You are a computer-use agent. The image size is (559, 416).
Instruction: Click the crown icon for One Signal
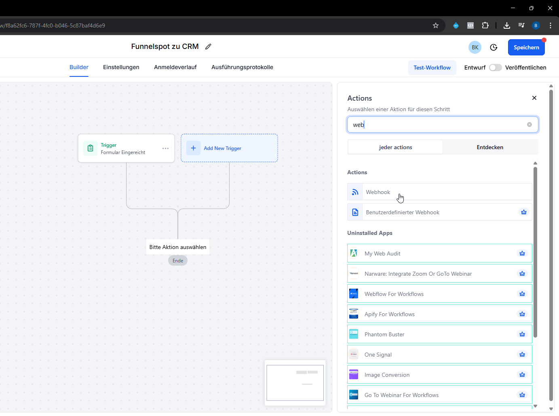pyautogui.click(x=522, y=355)
